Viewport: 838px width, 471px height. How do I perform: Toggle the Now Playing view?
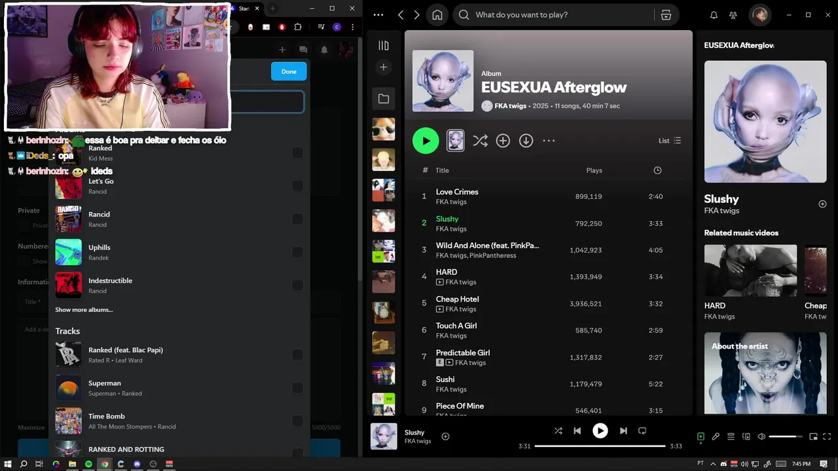[701, 436]
